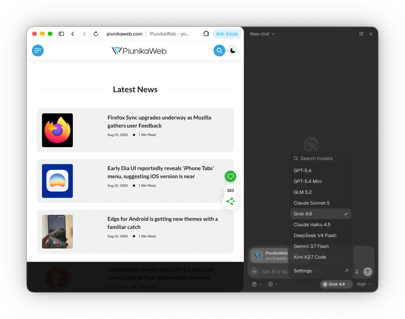Open the PiunikaWeb hamburger menu
The width and height of the screenshot is (405, 319).
(38, 51)
